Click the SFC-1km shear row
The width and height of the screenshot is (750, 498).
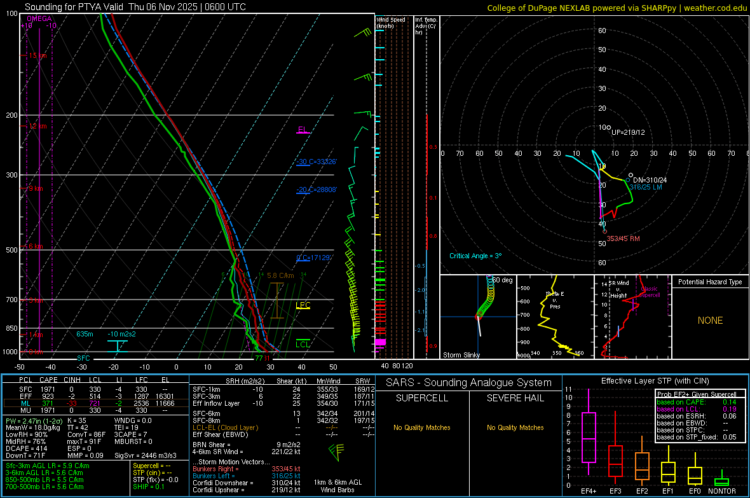point(283,389)
